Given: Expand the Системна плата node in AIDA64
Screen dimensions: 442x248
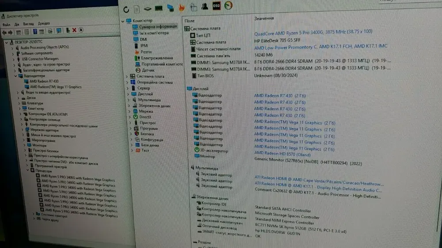Looking at the screenshot, I should click(127, 76).
